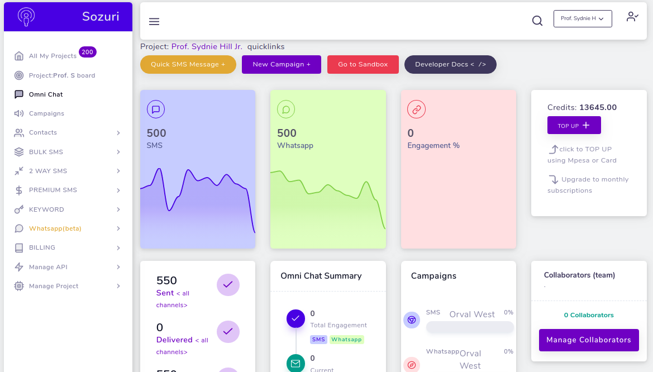
Task: Click the SMS chat bubble icon
Action: (x=156, y=109)
